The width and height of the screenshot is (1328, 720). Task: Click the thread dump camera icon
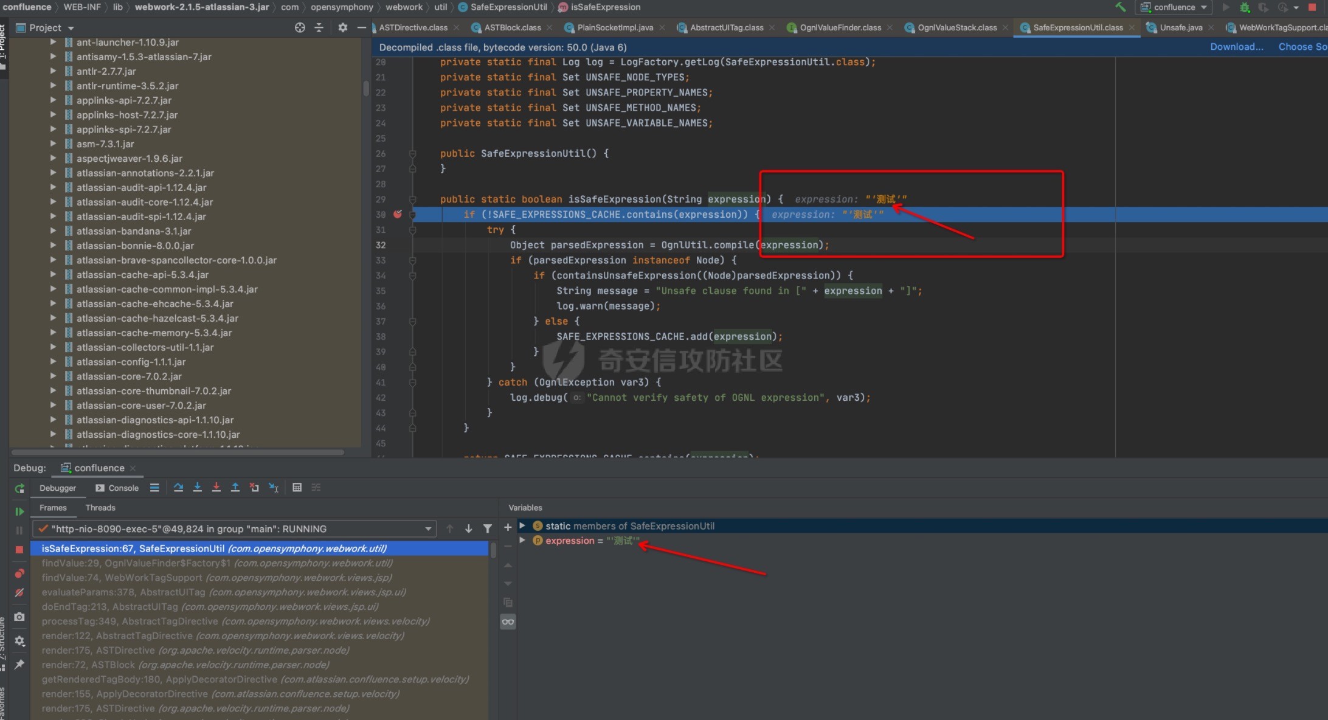(19, 617)
